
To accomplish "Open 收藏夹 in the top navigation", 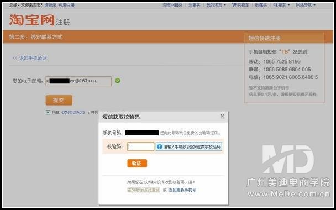I will (261, 5).
